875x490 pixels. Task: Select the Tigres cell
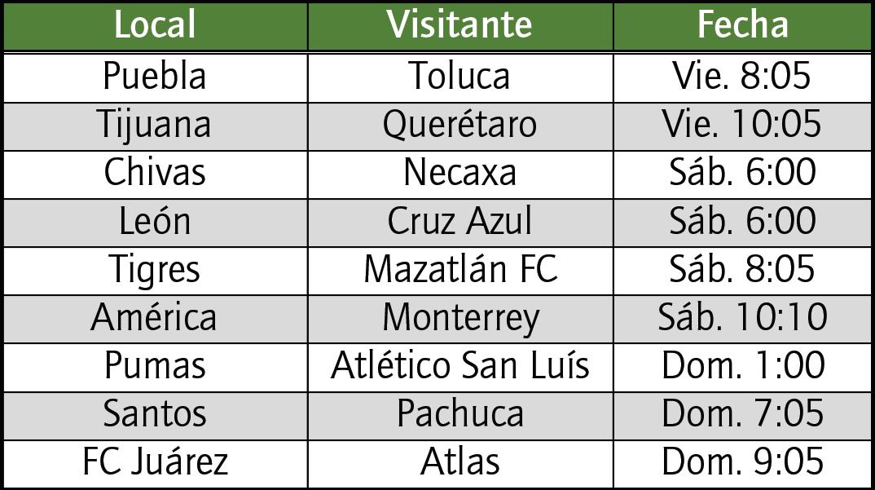click(x=155, y=271)
